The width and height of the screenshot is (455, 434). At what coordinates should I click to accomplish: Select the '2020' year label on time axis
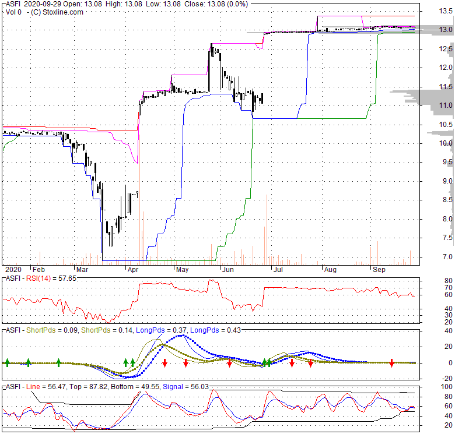point(13,270)
